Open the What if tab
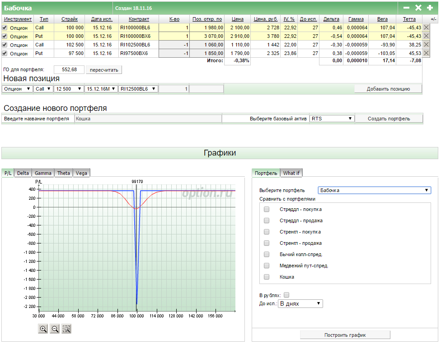The image size is (441, 344). coord(291,173)
